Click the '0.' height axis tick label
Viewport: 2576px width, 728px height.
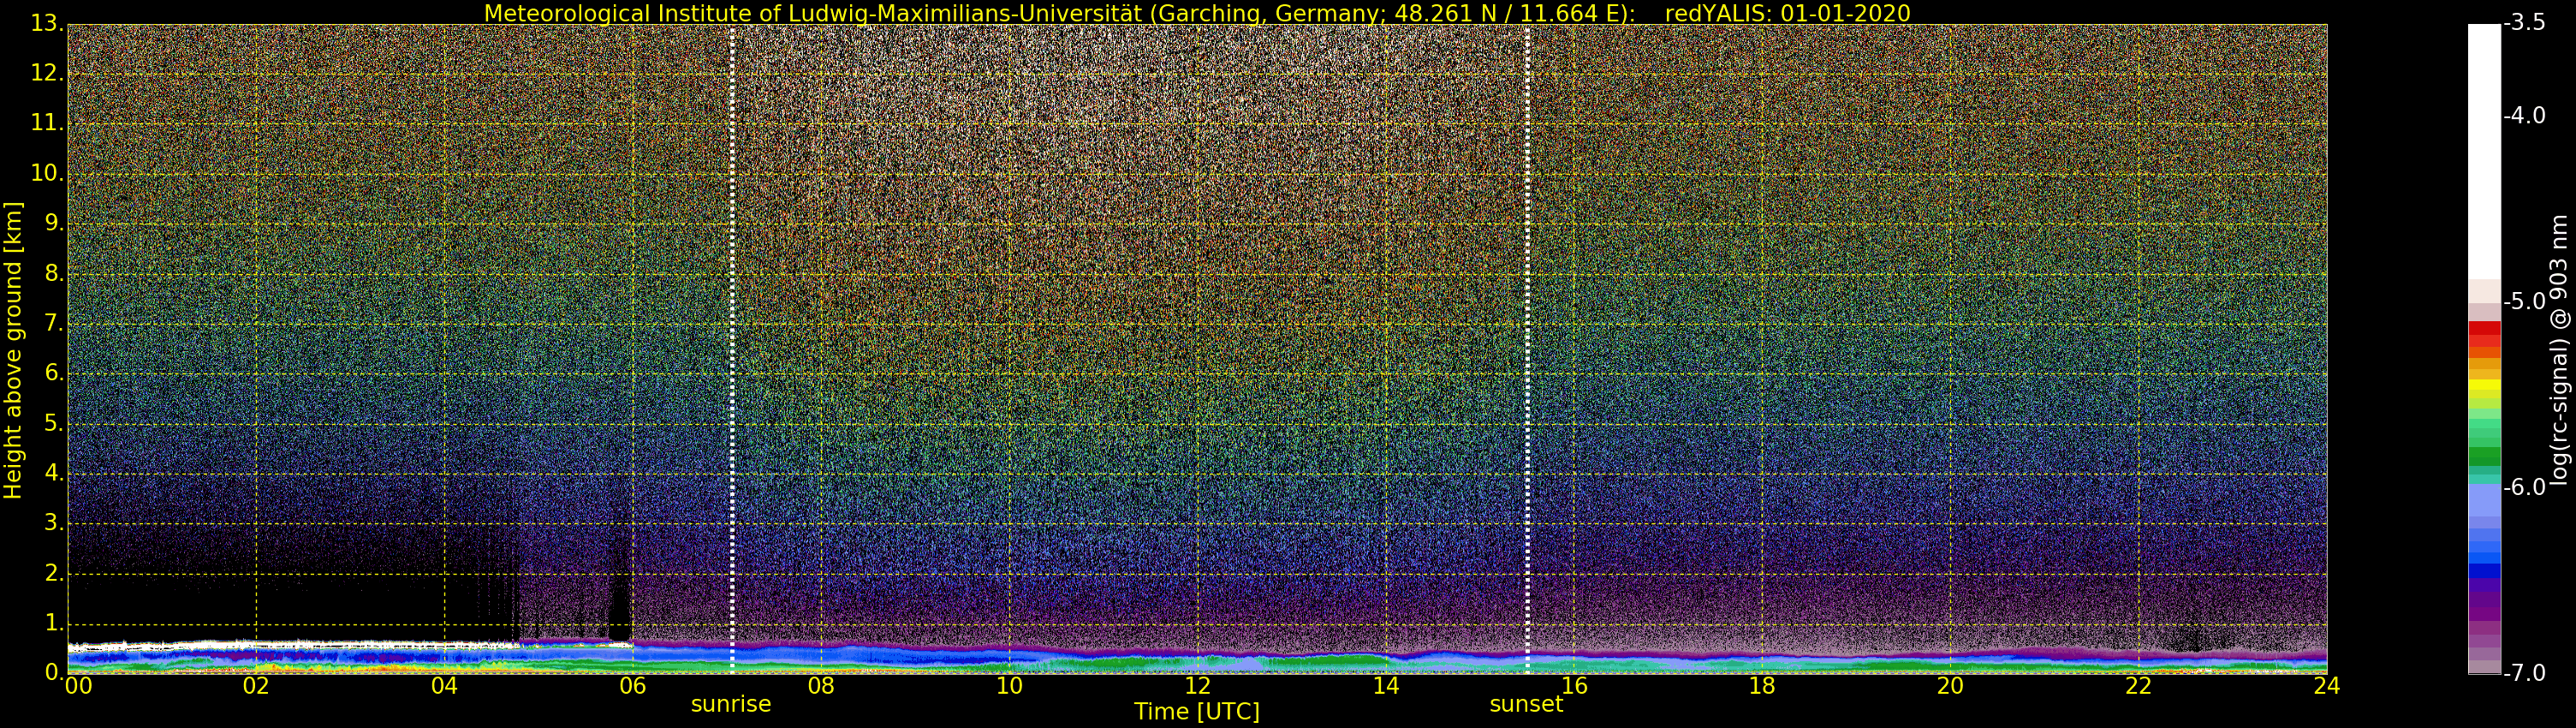(x=54, y=673)
